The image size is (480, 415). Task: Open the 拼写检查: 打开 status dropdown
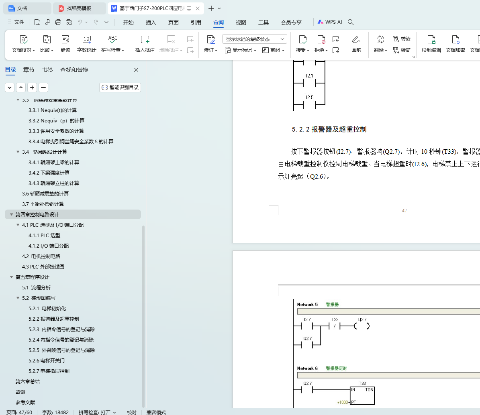pos(97,412)
